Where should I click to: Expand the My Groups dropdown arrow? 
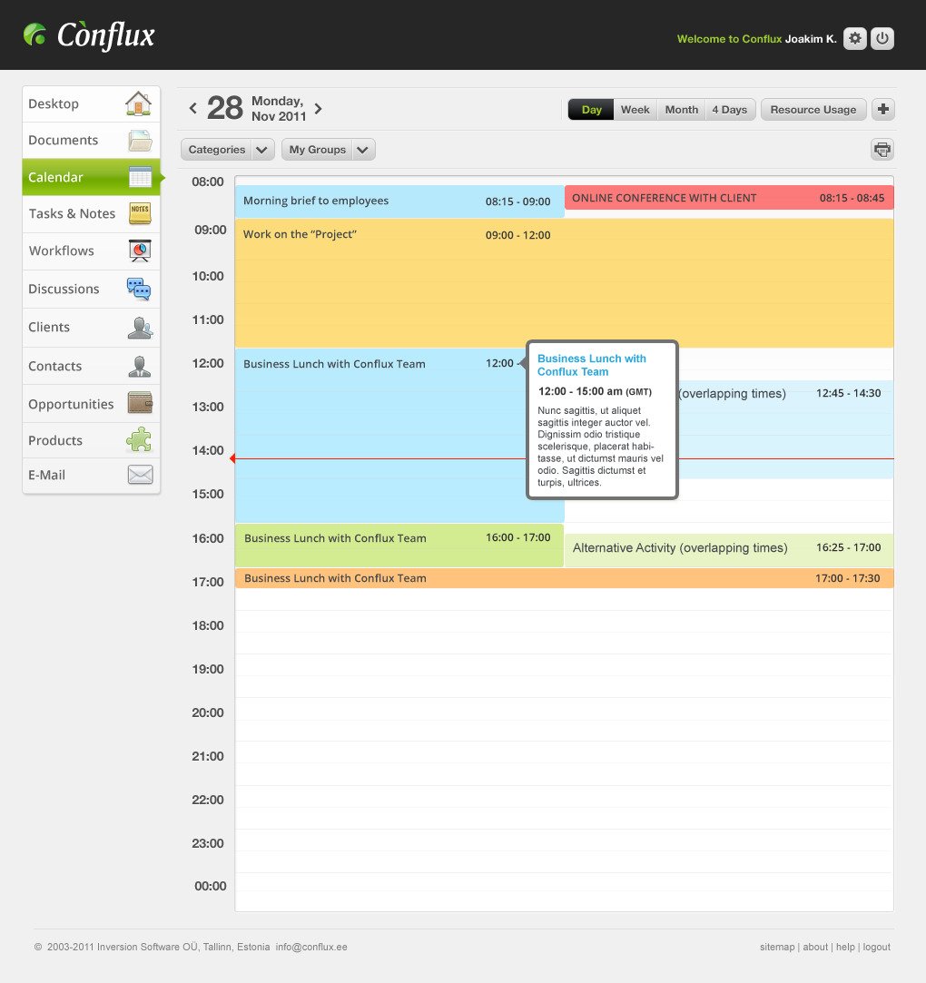coord(363,149)
